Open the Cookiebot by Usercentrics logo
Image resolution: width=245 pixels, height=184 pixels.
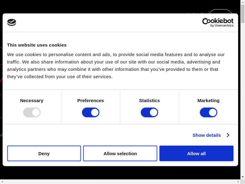tap(218, 22)
